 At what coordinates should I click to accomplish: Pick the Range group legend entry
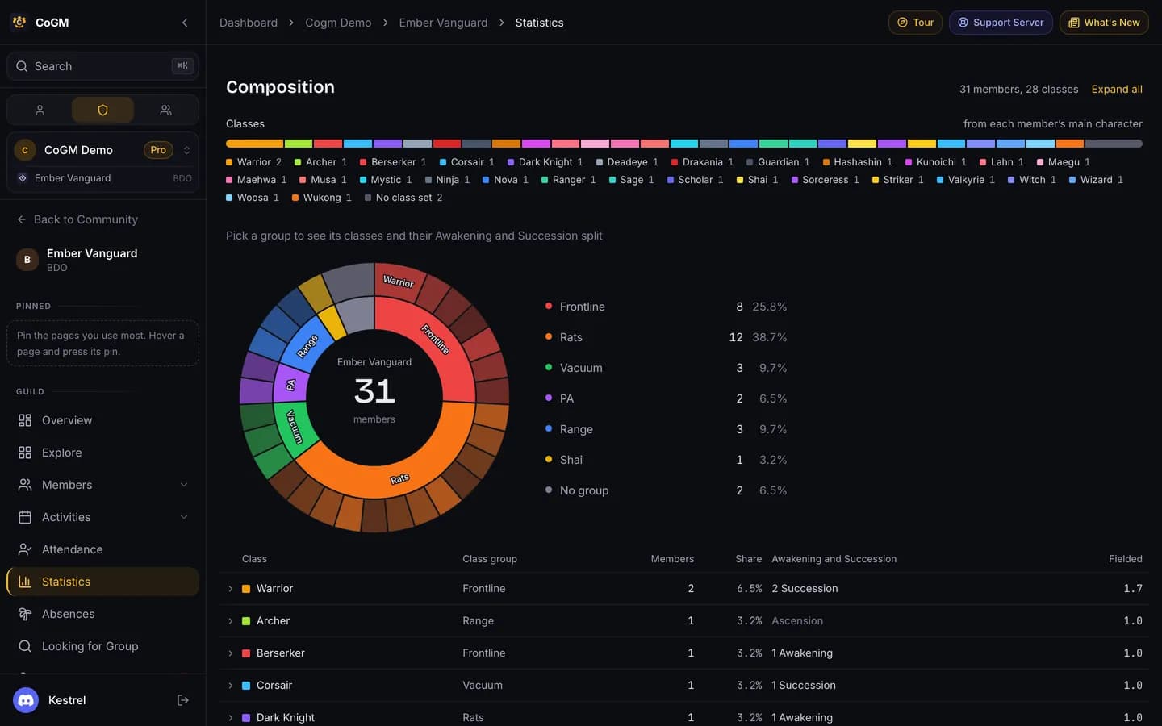[666, 429]
